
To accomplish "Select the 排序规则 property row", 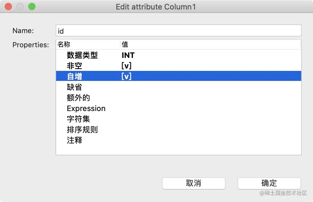I will tap(178, 130).
